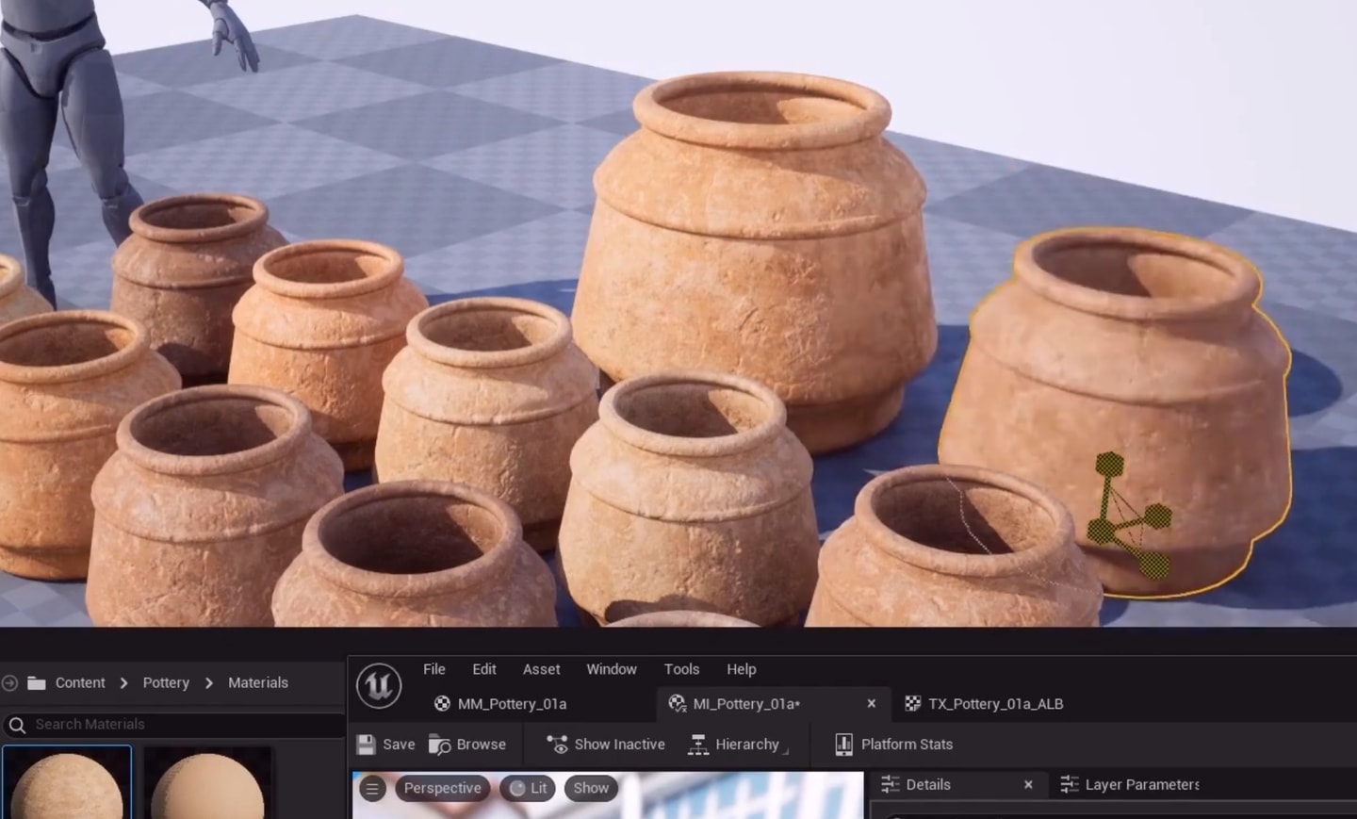This screenshot has height=819, width=1357.
Task: Go to the Content breadcrumb folder
Action: coord(80,682)
